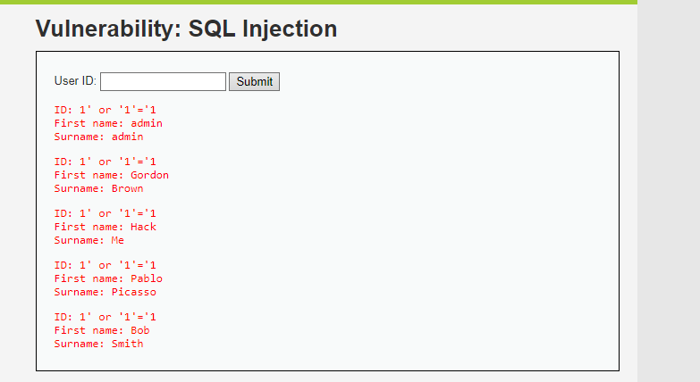Click the ID line above "First name: Bob"
The image size is (700, 382).
(x=105, y=317)
